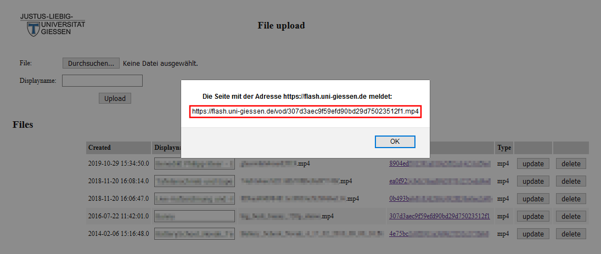The height and width of the screenshot is (254, 601).
Task: Update the file created 2018-11-20 16:08:14
Action: [533, 181]
